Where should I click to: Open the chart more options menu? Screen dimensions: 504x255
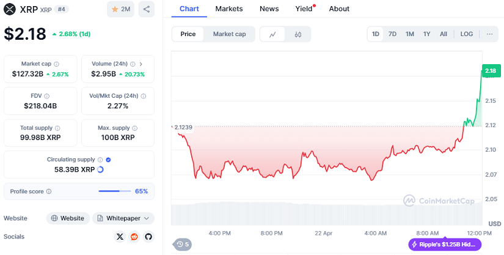click(489, 34)
